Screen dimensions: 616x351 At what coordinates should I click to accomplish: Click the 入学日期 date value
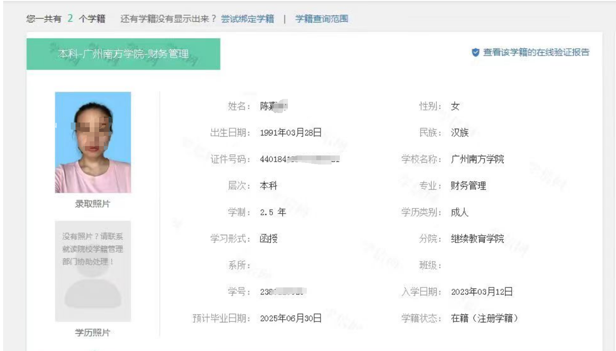(481, 292)
